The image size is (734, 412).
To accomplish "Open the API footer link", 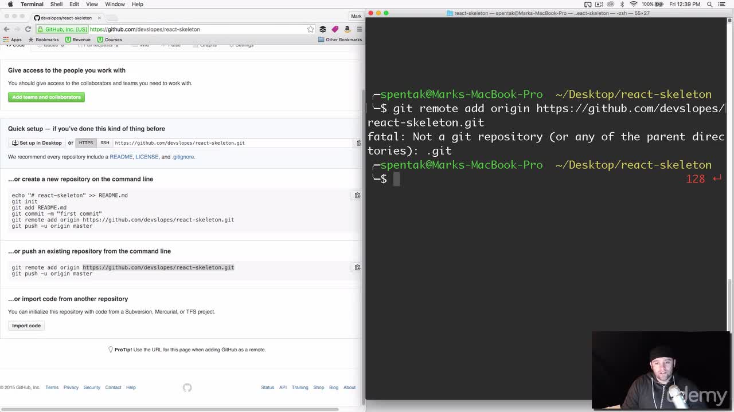I will 283,387.
